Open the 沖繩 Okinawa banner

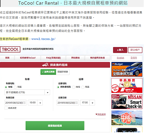click(127, 118)
